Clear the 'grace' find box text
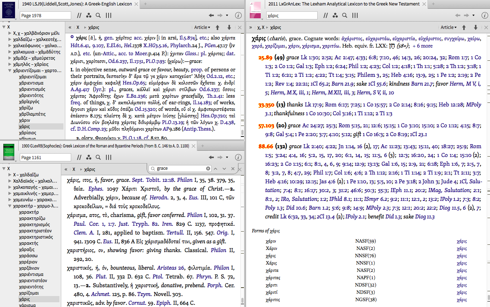Image resolution: width=490 pixels, height=307 pixels. point(208,169)
